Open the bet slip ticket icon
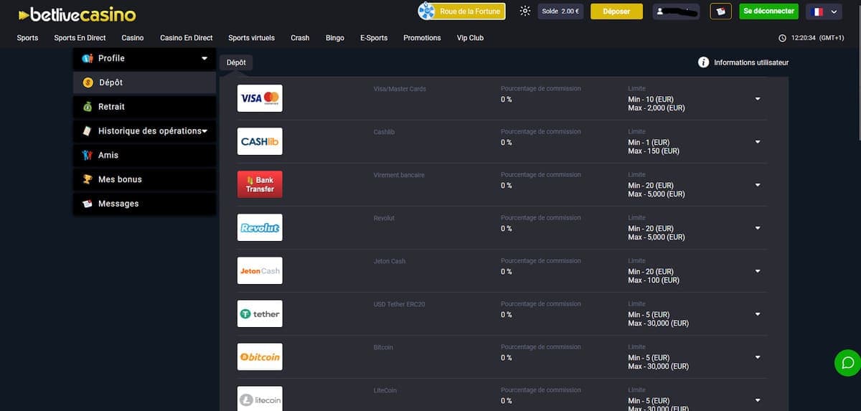This screenshot has height=411, width=861. [x=720, y=11]
